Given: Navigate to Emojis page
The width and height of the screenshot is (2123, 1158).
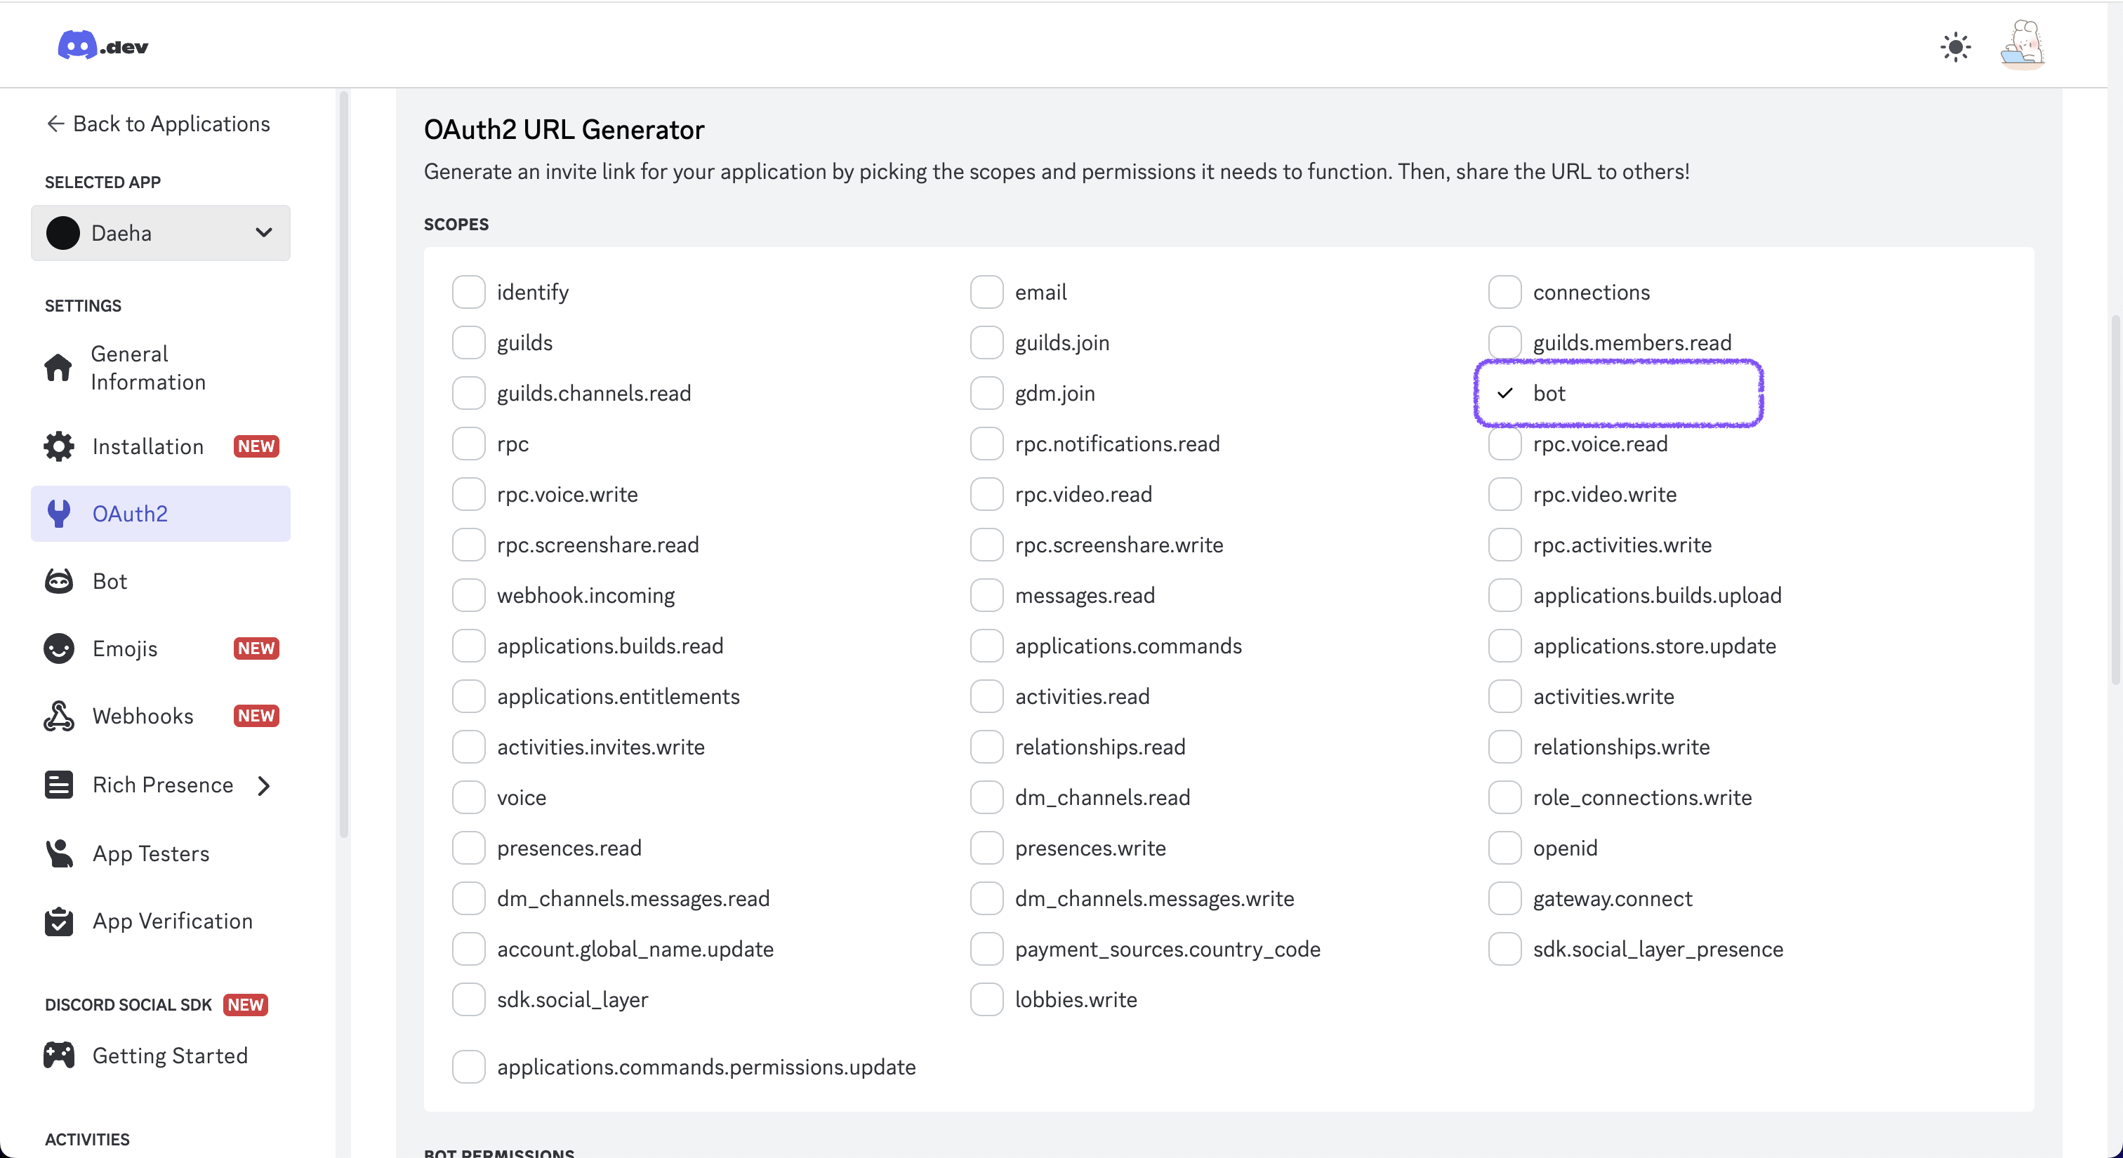Looking at the screenshot, I should (161, 648).
